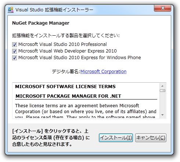Click the license text scroll up arrow

[162, 86]
